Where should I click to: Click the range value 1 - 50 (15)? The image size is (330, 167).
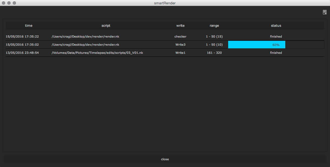click(214, 36)
